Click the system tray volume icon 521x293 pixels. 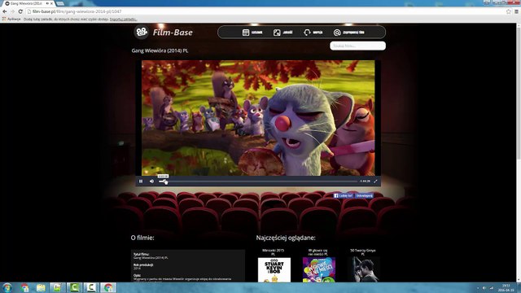pos(484,287)
